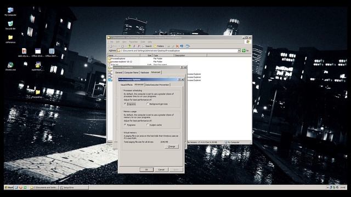The image size is (351, 197).
Task: Select the ProcessExplorer folder in file list
Action: 117,59
